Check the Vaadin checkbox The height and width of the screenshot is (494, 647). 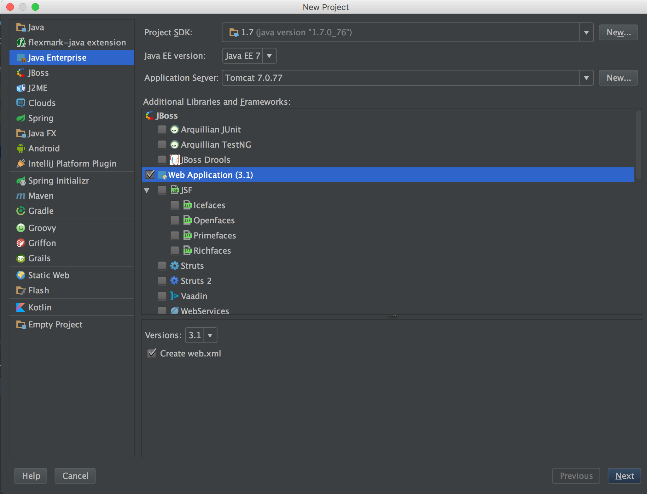click(162, 296)
